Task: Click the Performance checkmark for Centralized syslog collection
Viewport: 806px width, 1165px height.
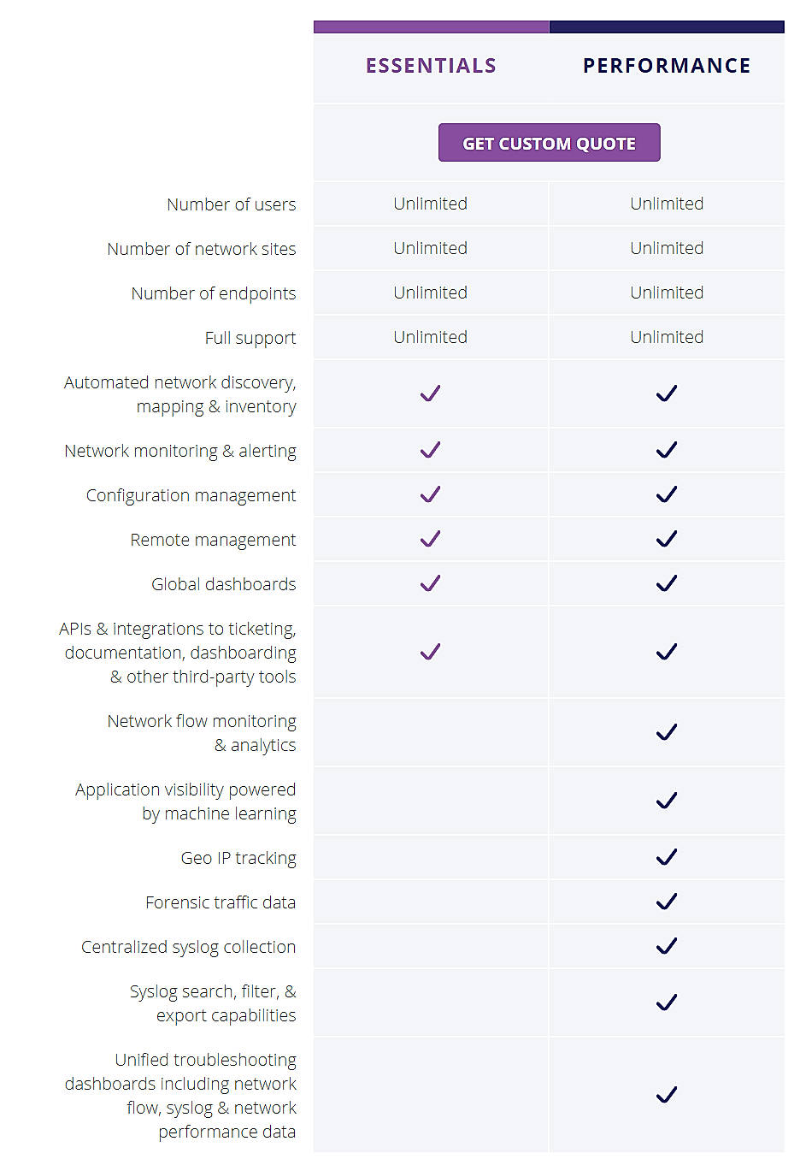Action: [x=667, y=946]
